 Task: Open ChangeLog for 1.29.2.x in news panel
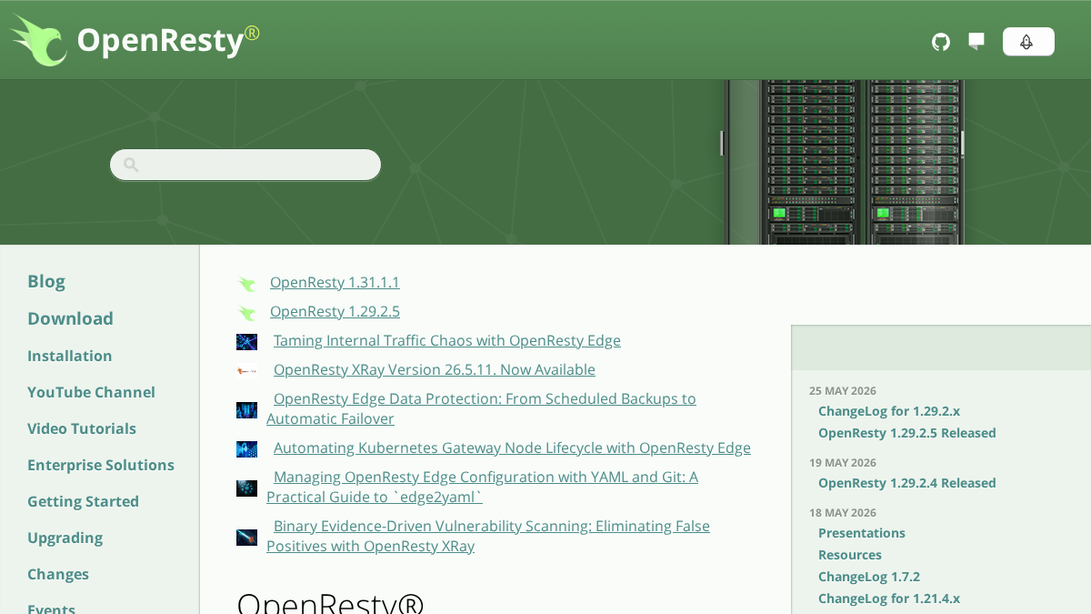click(889, 411)
